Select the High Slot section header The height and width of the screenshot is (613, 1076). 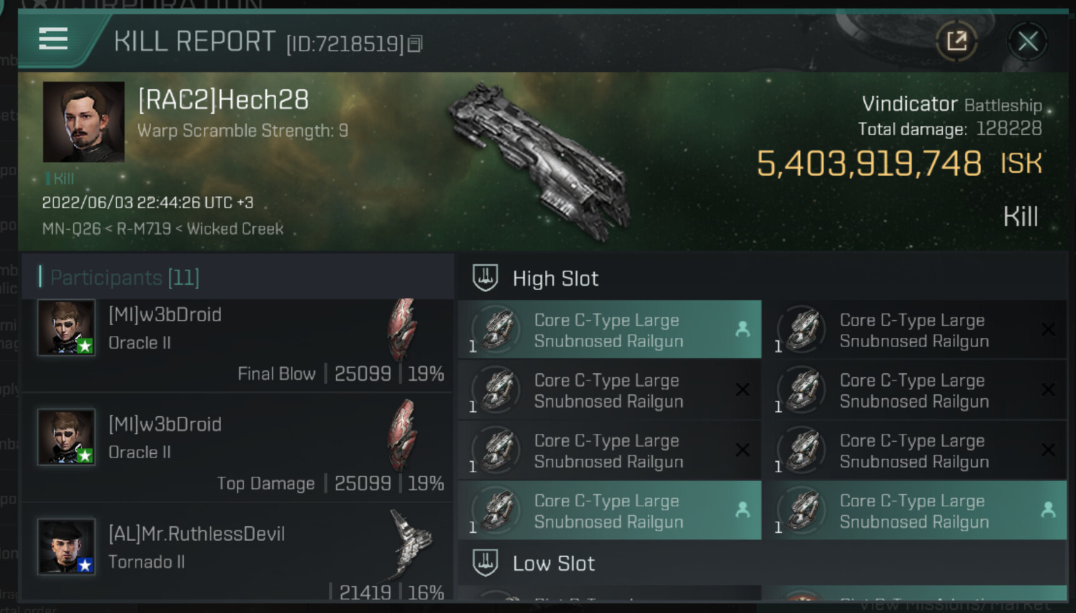point(555,278)
